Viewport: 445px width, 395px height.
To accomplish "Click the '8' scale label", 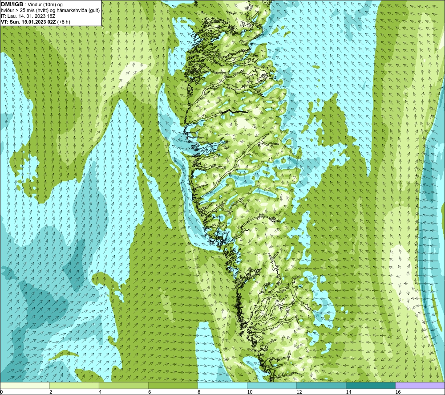I will tap(199, 392).
